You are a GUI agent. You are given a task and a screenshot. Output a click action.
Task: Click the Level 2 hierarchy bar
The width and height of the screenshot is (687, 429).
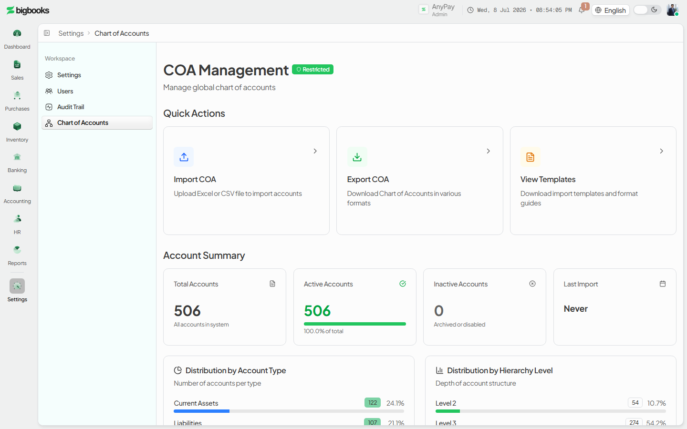pos(551,411)
